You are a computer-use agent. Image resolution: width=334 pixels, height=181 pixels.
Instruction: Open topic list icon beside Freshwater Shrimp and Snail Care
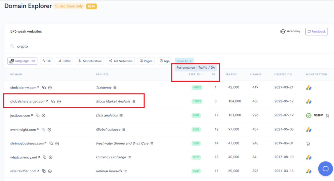point(152,143)
